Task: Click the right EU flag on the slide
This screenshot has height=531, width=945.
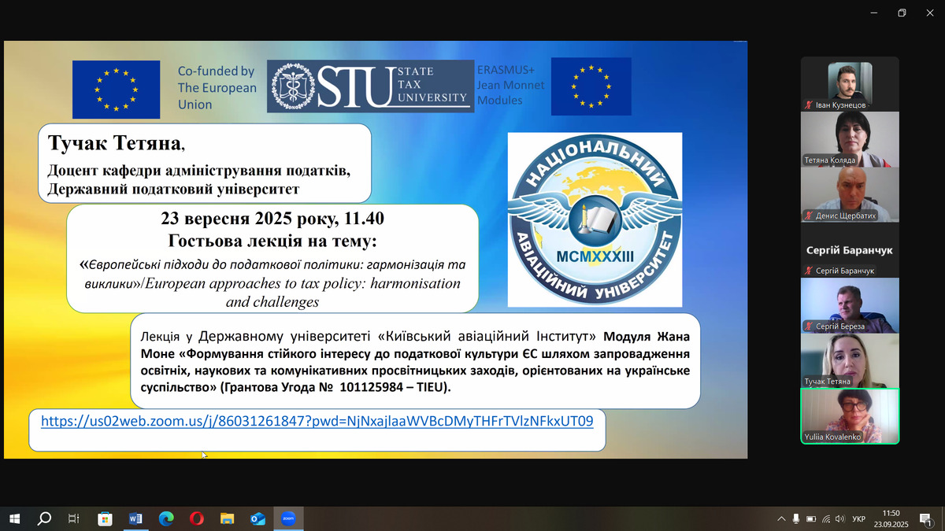Action: (x=591, y=87)
